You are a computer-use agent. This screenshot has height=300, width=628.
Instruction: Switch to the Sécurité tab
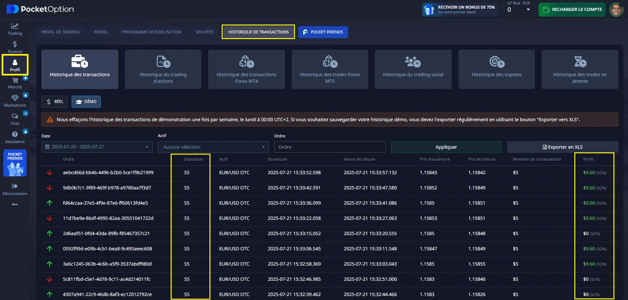coord(204,32)
